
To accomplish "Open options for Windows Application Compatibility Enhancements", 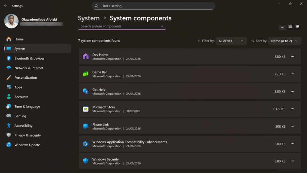I will pos(293,144).
